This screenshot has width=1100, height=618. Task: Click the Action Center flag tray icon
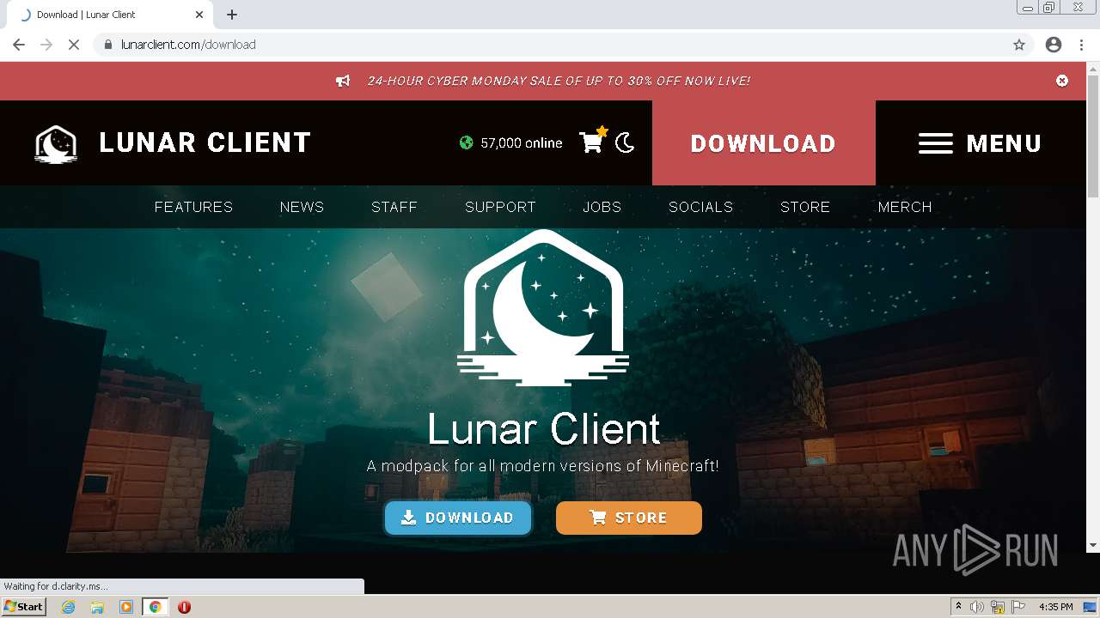[1018, 607]
